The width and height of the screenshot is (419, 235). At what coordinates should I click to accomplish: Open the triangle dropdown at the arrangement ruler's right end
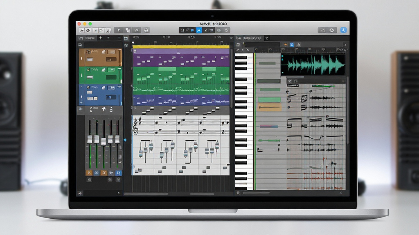point(231,38)
